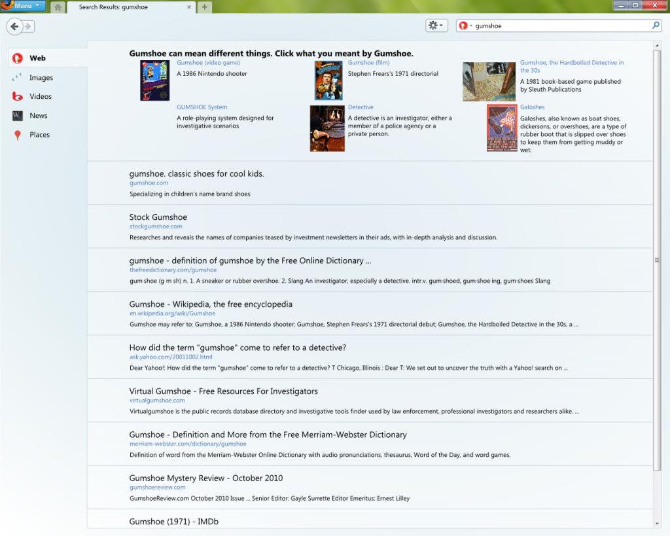Click the scroll down arrow on scrollbar
The height and width of the screenshot is (536, 670).
pyautogui.click(x=657, y=523)
